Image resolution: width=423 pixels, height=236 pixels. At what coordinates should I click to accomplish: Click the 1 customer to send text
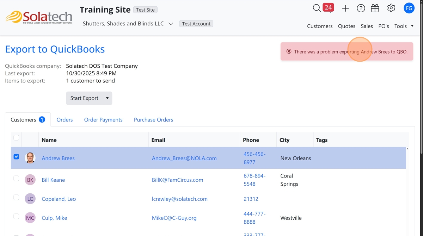click(91, 81)
